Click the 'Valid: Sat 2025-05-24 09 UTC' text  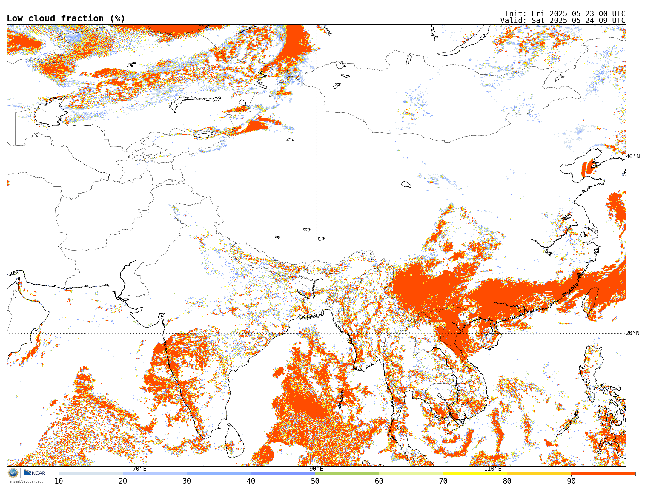click(563, 21)
